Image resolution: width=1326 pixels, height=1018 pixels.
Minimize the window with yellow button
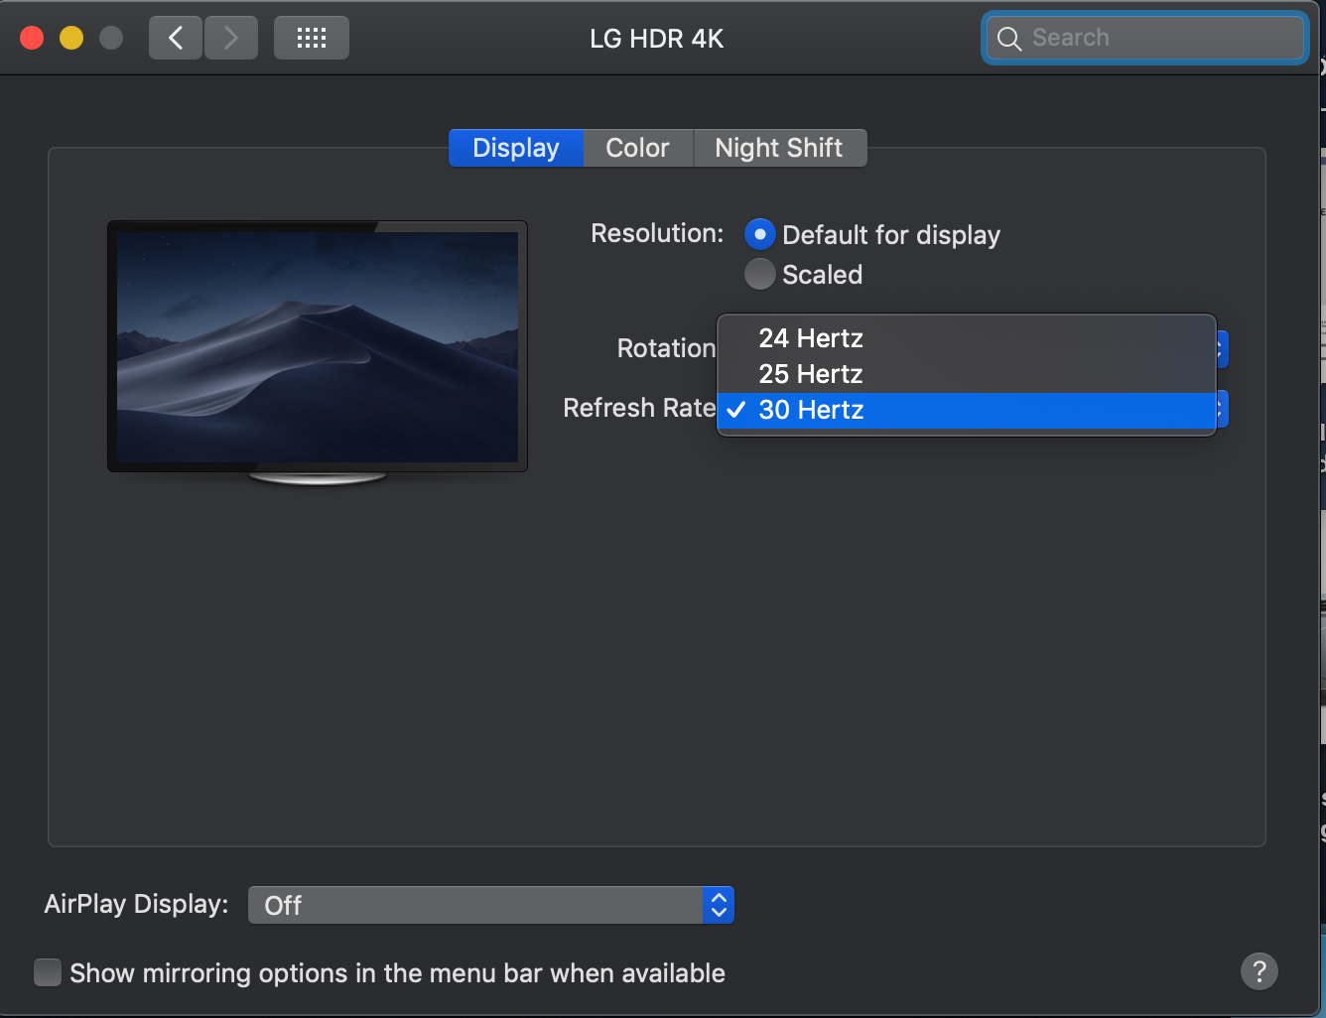click(x=71, y=38)
